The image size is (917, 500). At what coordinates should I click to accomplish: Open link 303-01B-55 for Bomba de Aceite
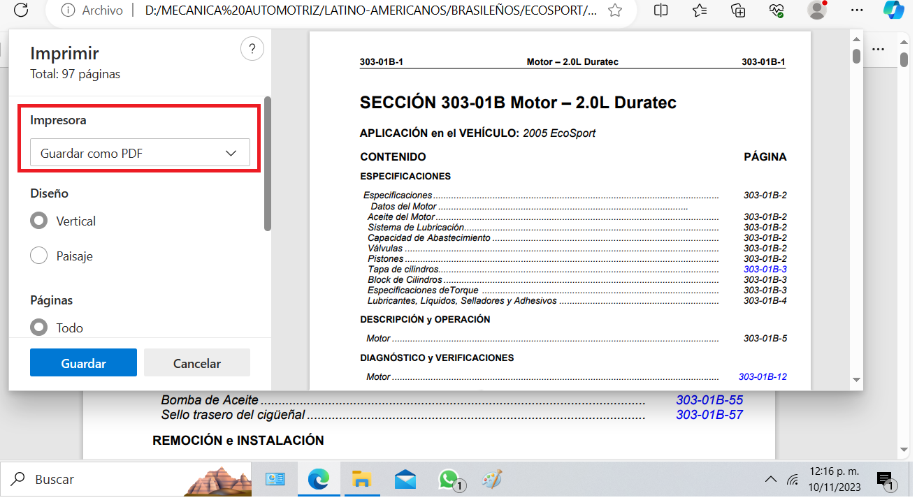pos(709,400)
